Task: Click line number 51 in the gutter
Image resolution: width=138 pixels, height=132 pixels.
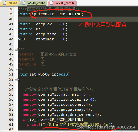Action: [11, 74]
